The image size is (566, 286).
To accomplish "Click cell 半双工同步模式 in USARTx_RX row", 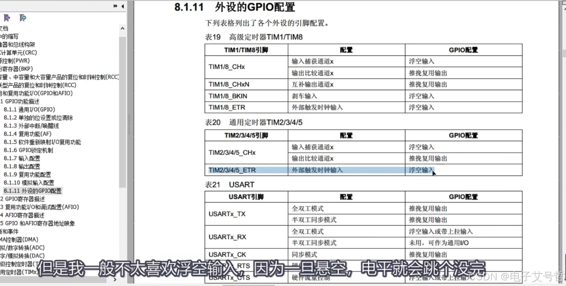I will tap(347, 243).
